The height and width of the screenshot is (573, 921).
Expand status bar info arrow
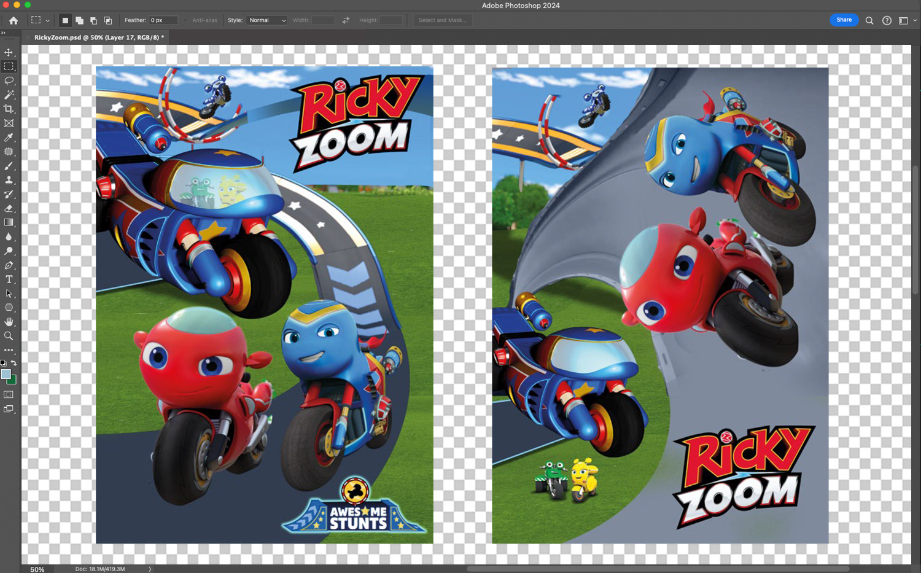(x=150, y=569)
